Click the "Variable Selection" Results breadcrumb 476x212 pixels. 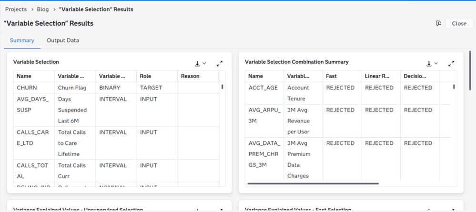pyautogui.click(x=96, y=10)
